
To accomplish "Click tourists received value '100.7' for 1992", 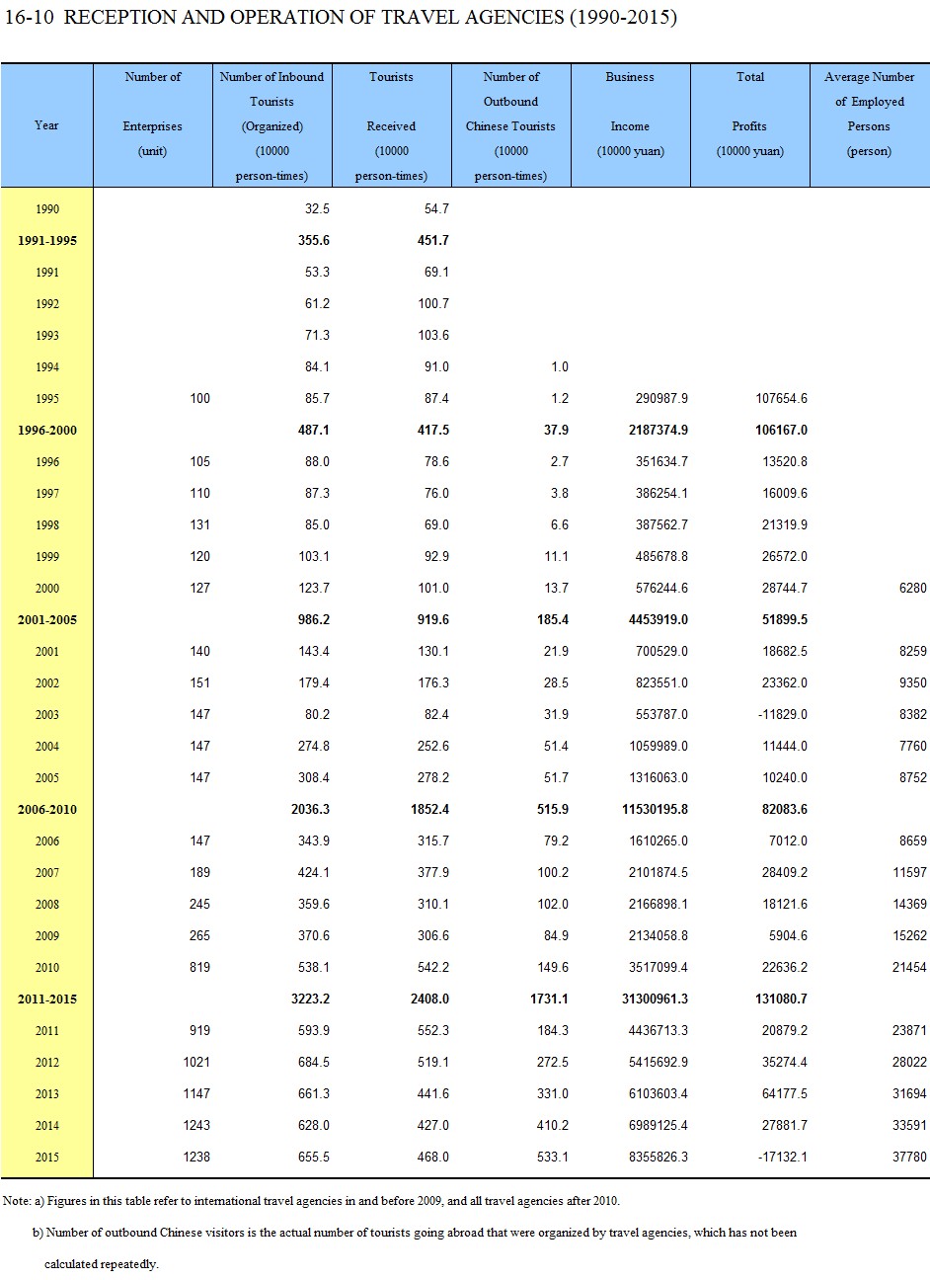I will (433, 304).
